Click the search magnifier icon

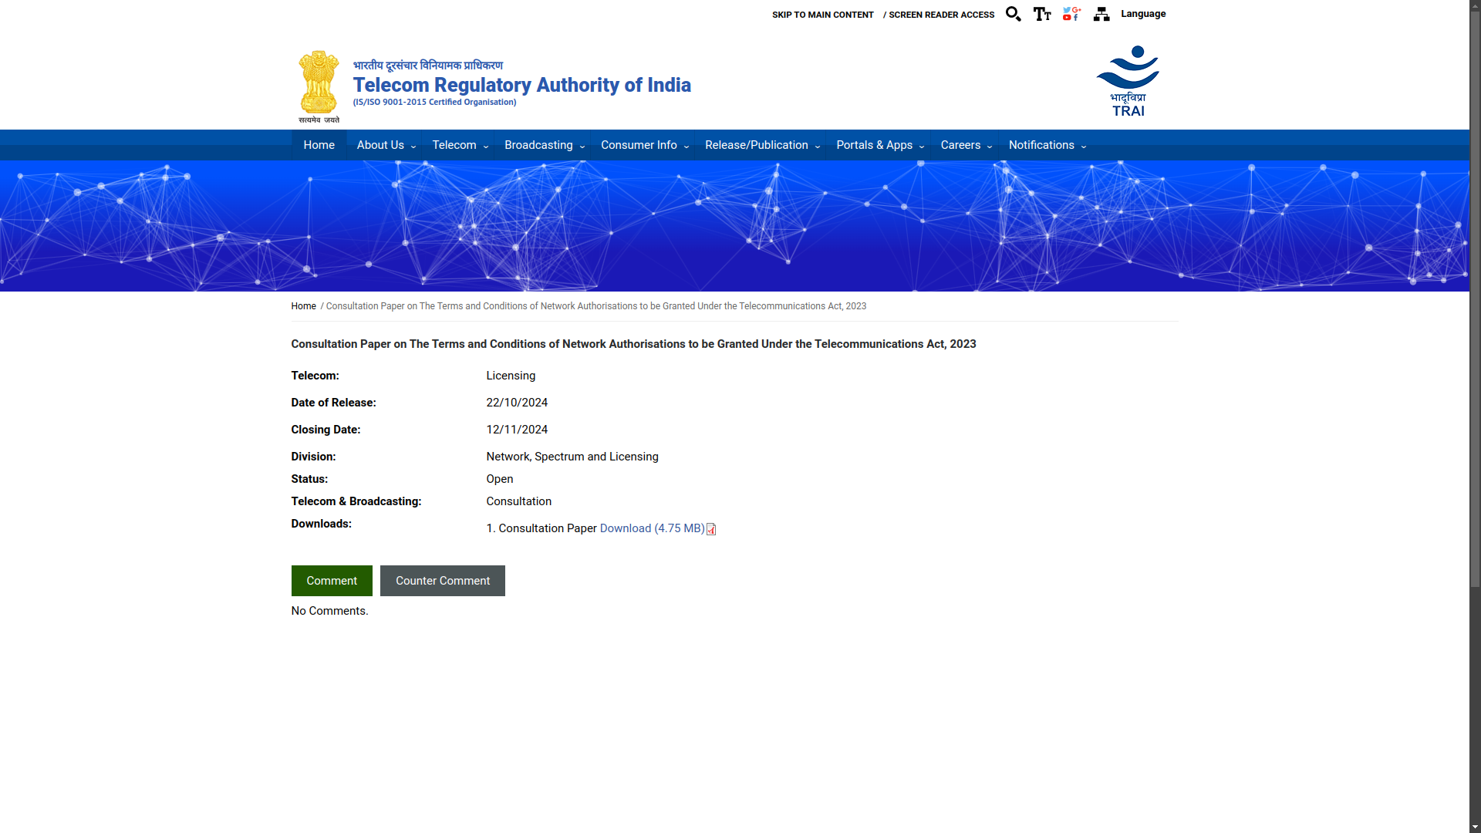tap(1013, 14)
